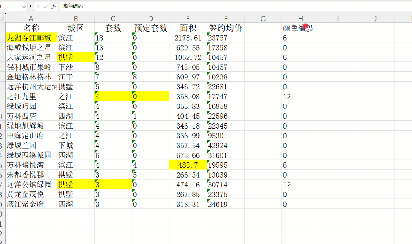Image resolution: width=412 pixels, height=244 pixels.
Task: Select price cell 17398
Action: pyautogui.click(x=226, y=48)
